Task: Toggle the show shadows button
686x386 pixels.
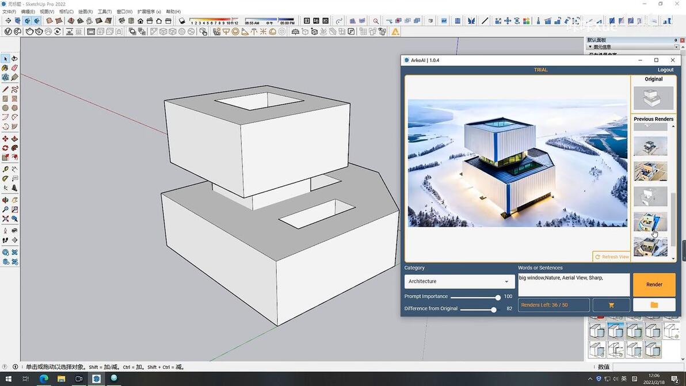Action: tap(182, 21)
